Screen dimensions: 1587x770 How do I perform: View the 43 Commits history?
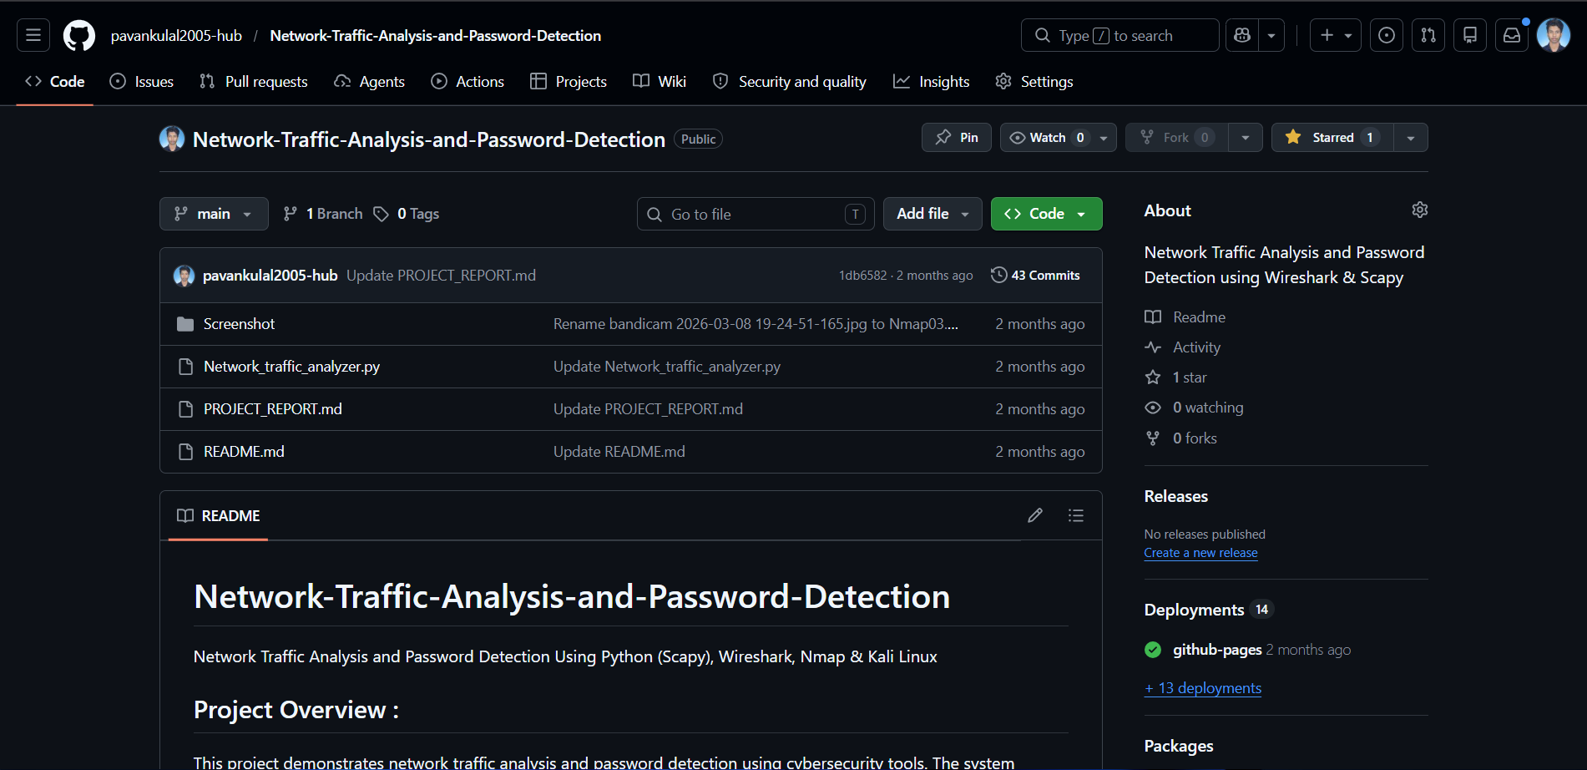coord(1035,275)
